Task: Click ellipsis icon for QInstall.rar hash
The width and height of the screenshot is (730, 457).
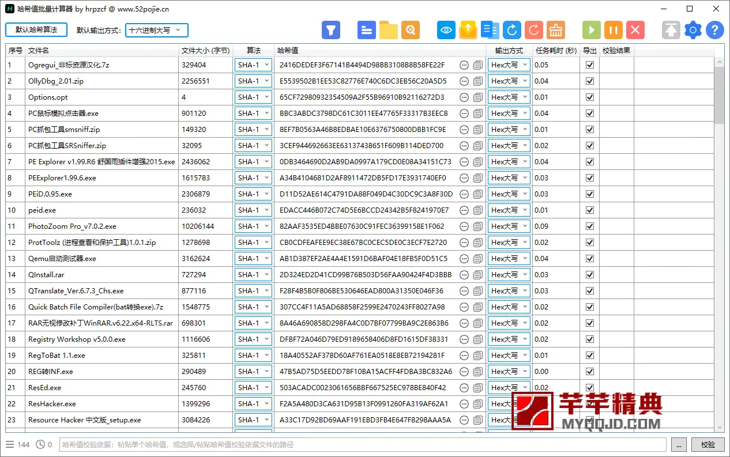Action: coord(464,275)
